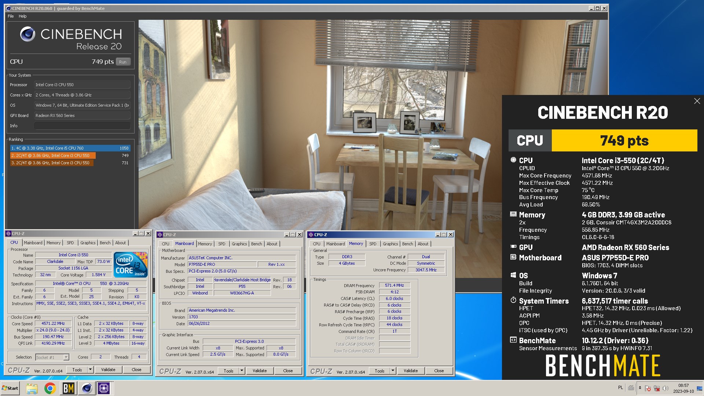704x396 pixels.
Task: Open the File menu in Cinebench
Action: coord(11,16)
